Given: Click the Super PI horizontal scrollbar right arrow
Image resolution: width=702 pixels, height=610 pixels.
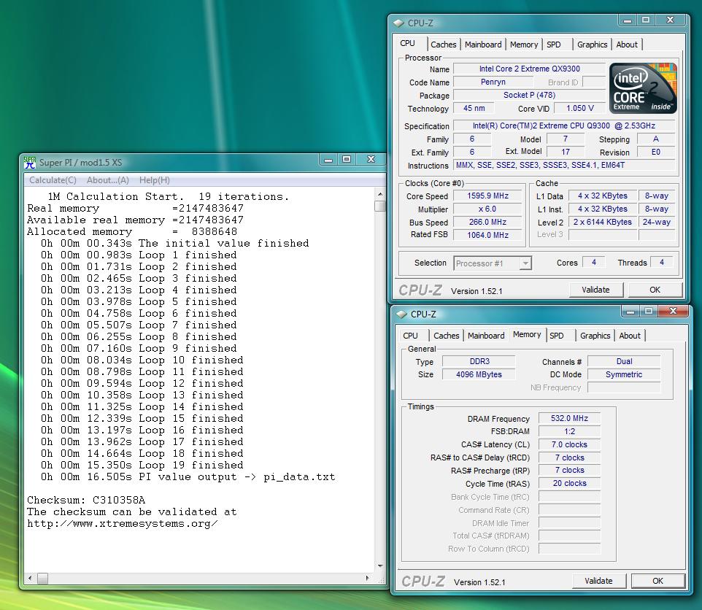Looking at the screenshot, I should click(x=368, y=578).
